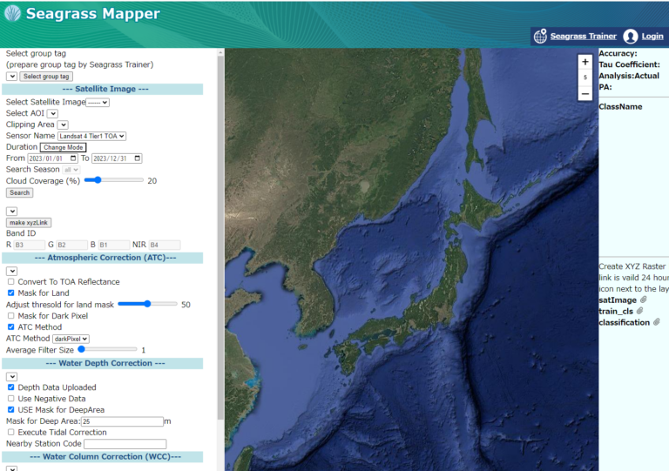669x471 pixels.
Task: Click the Change Mode button
Action: point(63,147)
